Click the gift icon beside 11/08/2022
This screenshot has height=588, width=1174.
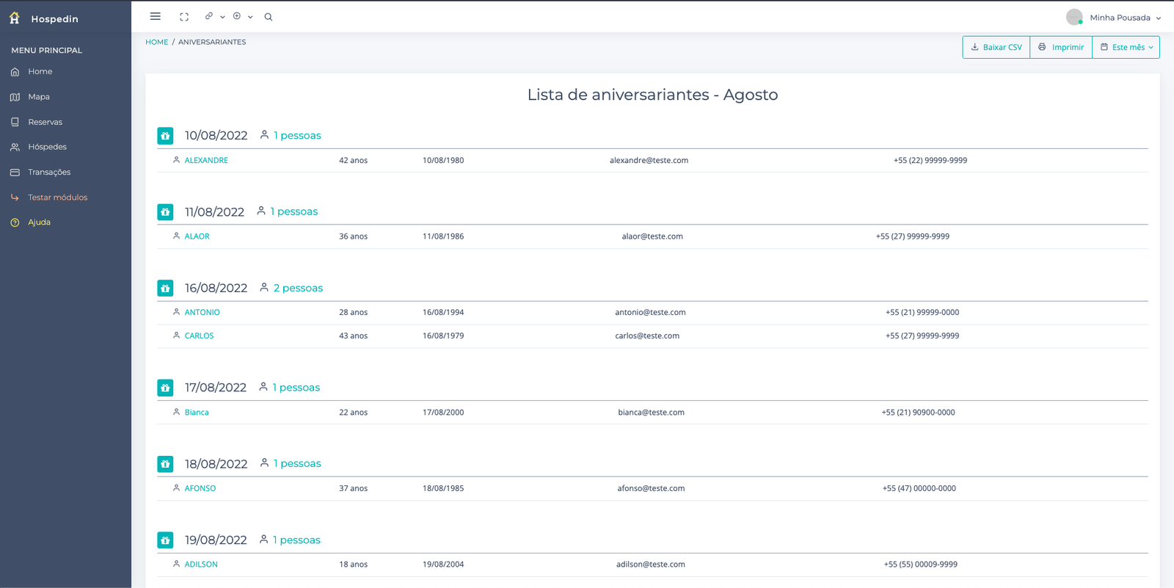165,212
